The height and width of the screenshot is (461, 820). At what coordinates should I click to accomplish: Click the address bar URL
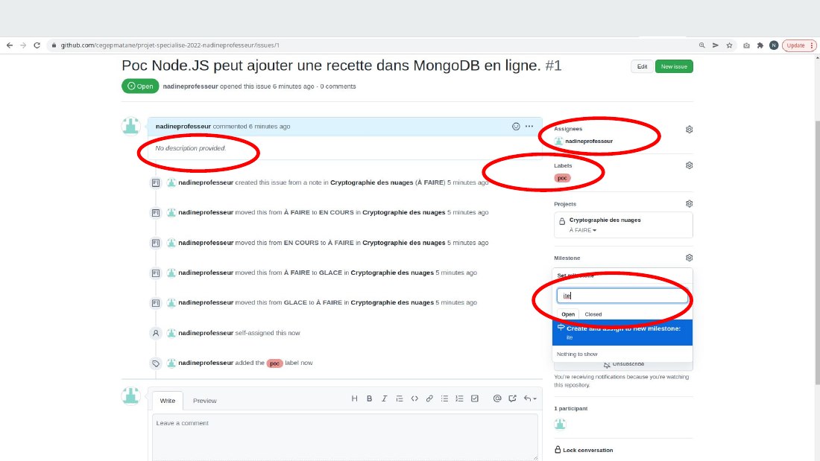(x=170, y=45)
